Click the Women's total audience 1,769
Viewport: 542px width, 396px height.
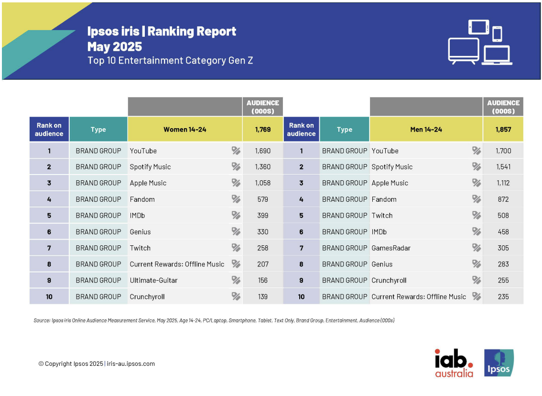263,129
